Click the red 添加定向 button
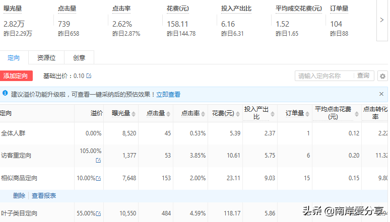Screen dimensions: 390x222 click(x=16, y=76)
